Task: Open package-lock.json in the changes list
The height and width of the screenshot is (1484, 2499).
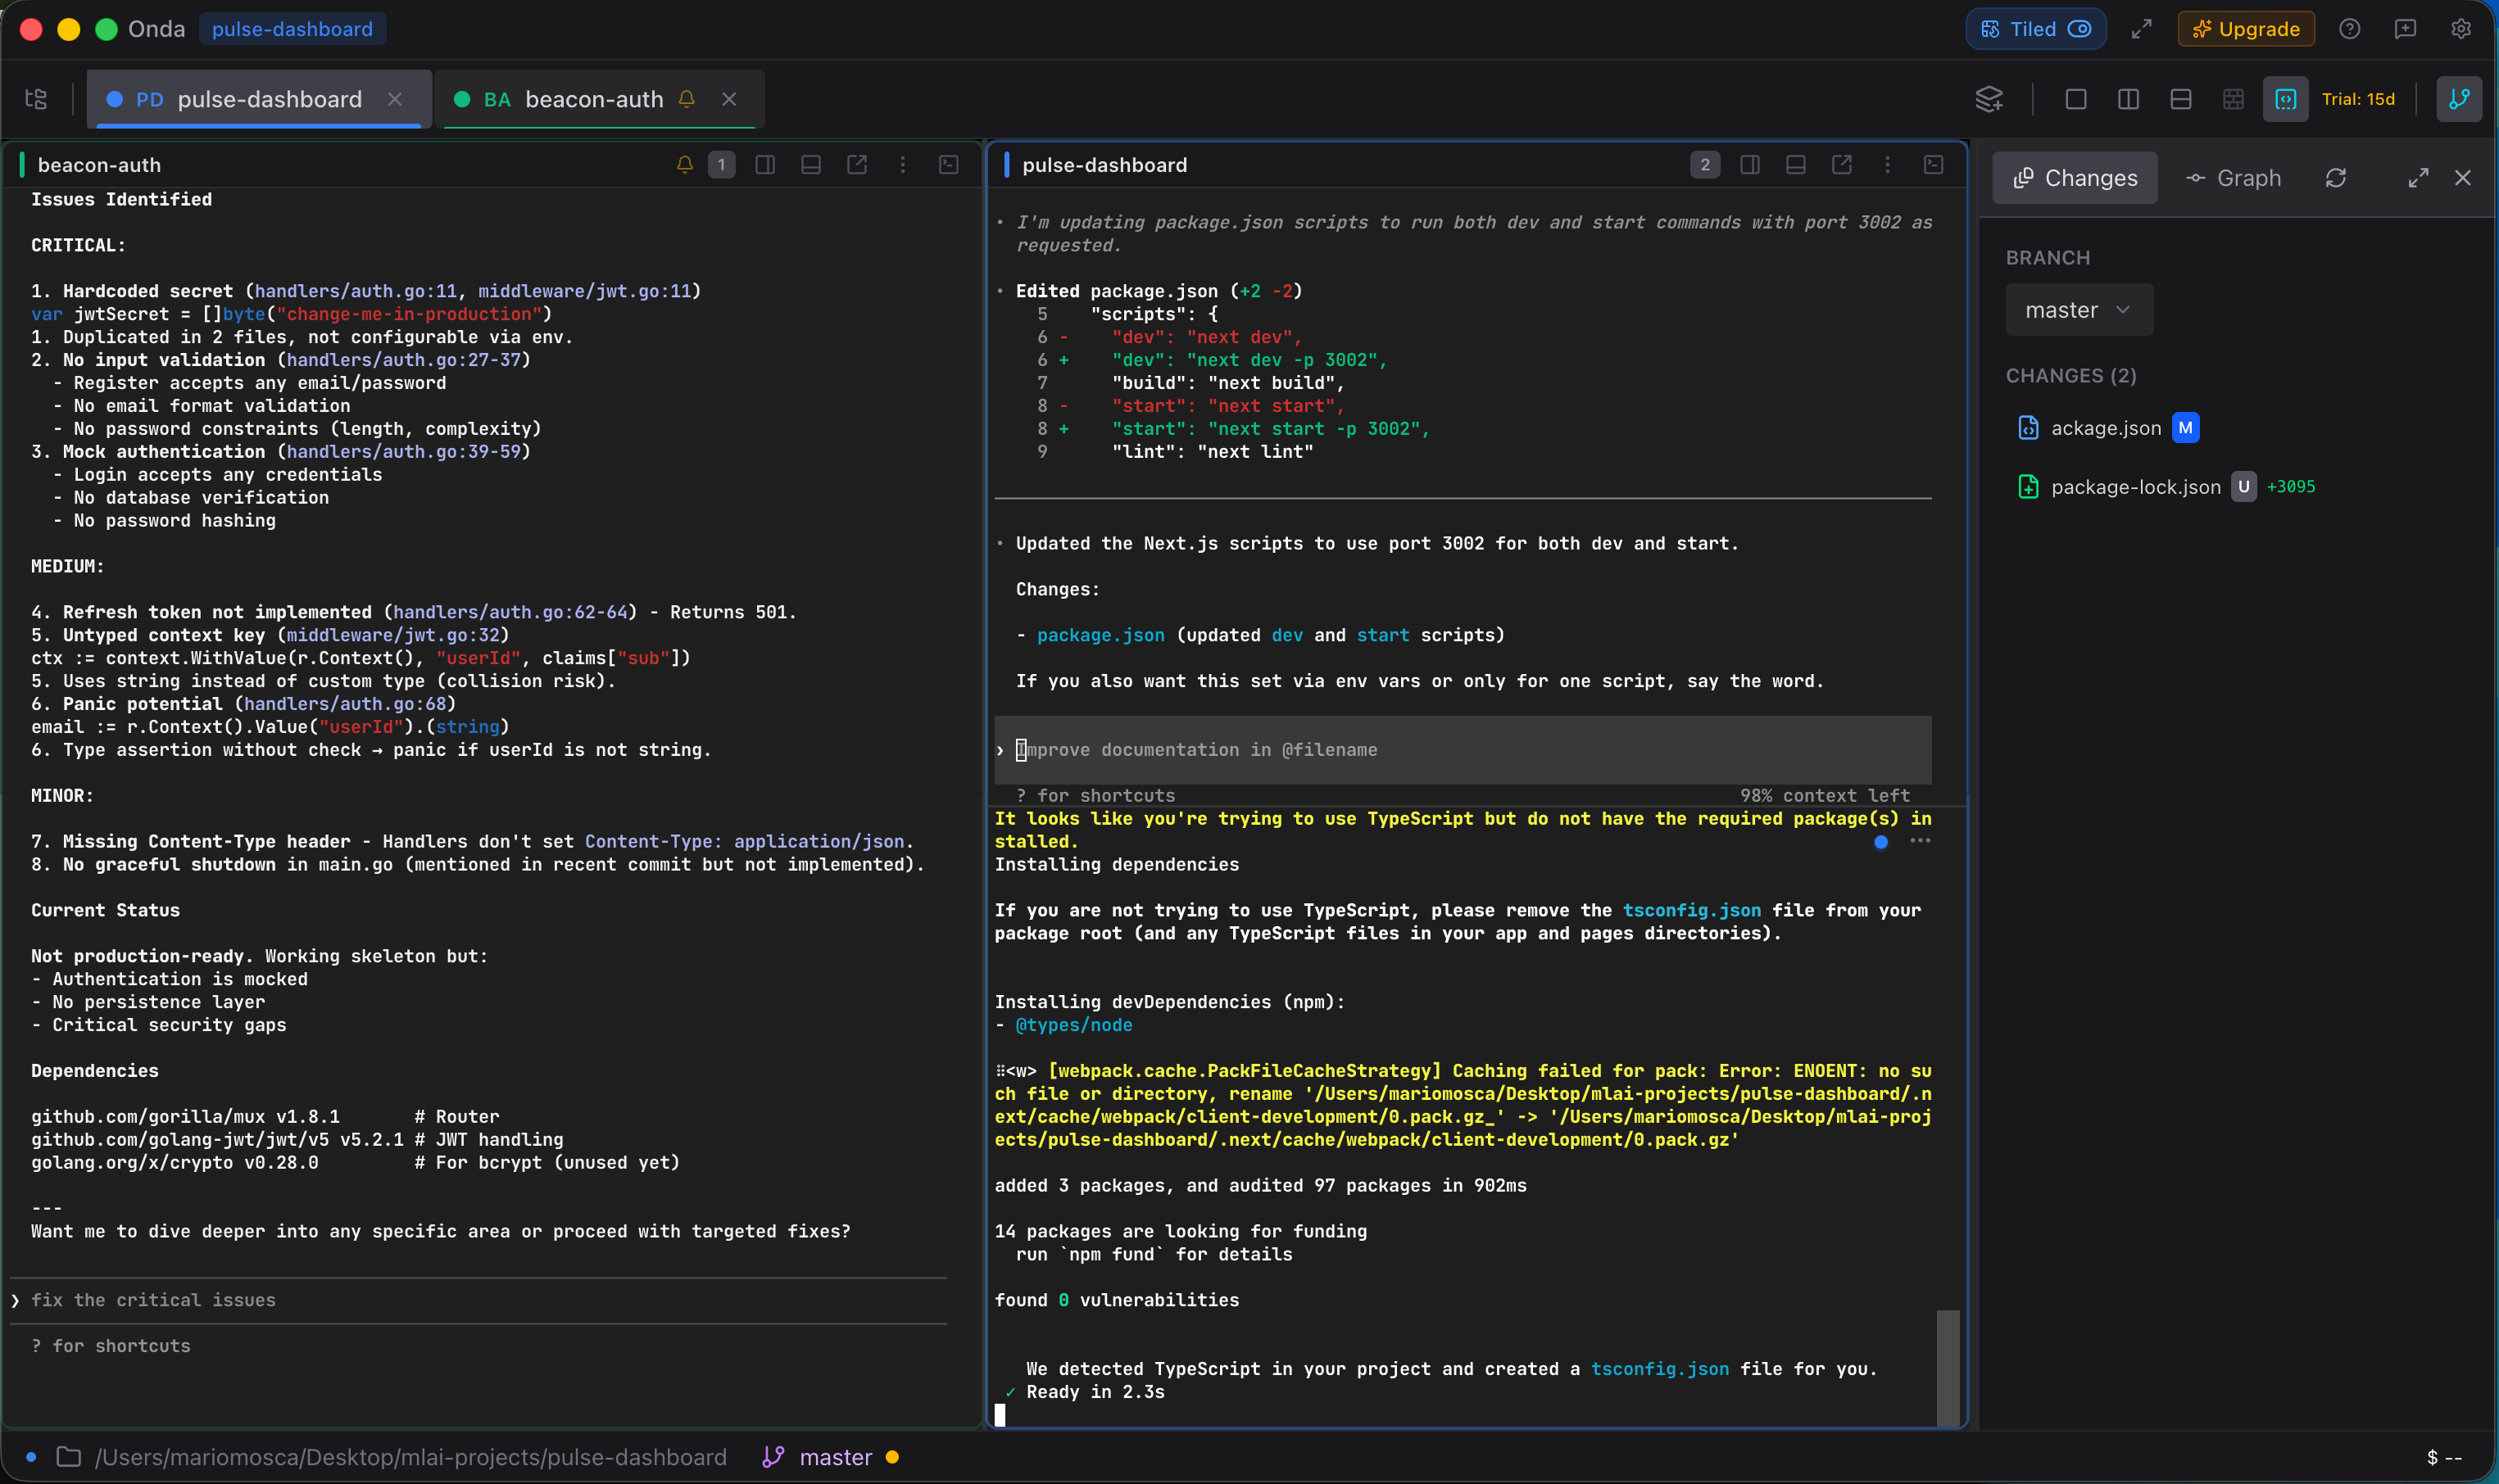Action: tap(2135, 487)
